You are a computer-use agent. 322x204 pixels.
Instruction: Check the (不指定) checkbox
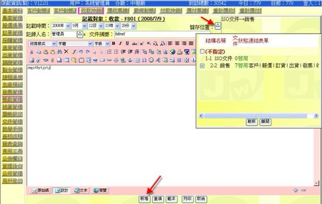click(x=202, y=52)
